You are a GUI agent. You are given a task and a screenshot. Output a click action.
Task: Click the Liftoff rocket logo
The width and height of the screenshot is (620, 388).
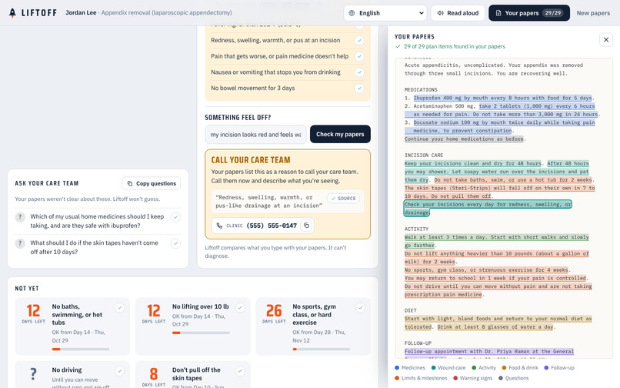12,12
